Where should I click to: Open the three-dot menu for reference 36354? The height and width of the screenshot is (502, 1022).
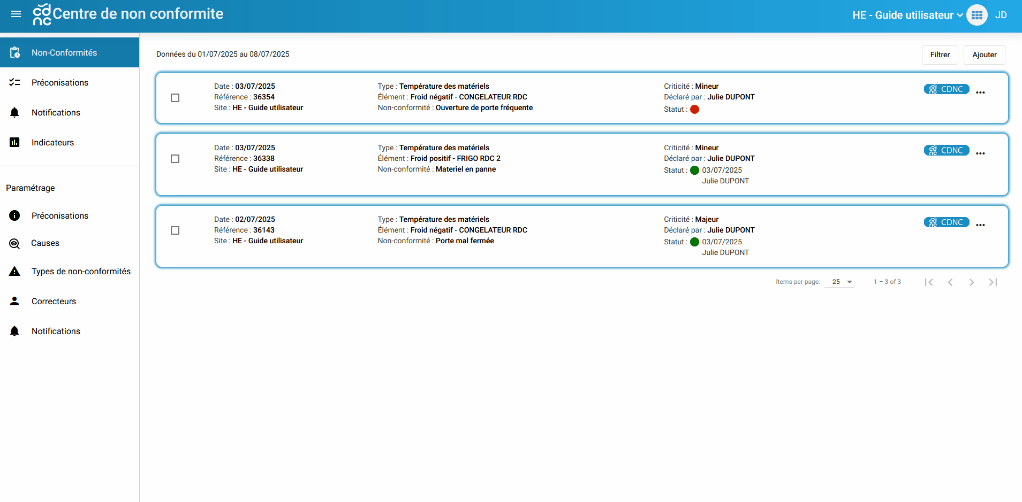[980, 92]
